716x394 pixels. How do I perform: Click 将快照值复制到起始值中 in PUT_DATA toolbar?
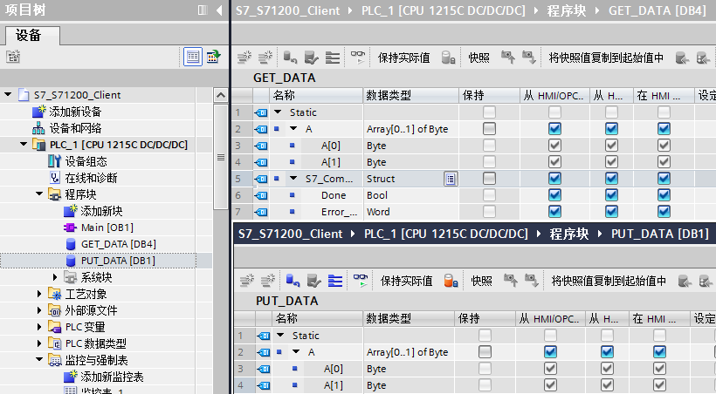point(609,281)
